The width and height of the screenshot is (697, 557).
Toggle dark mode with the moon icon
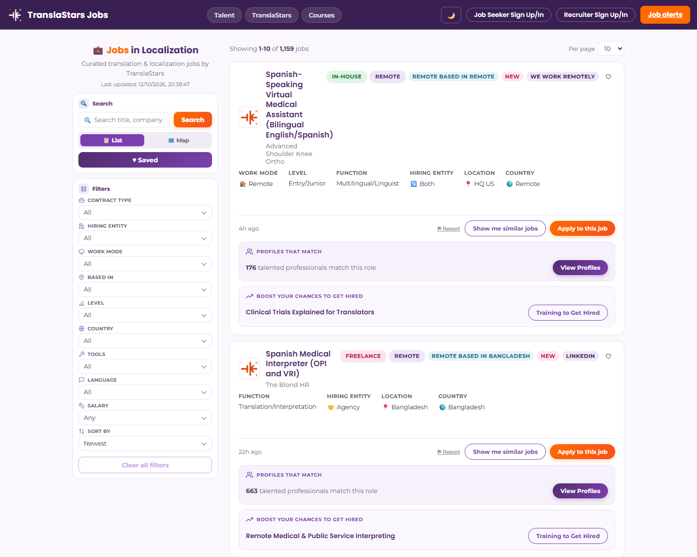coord(451,15)
